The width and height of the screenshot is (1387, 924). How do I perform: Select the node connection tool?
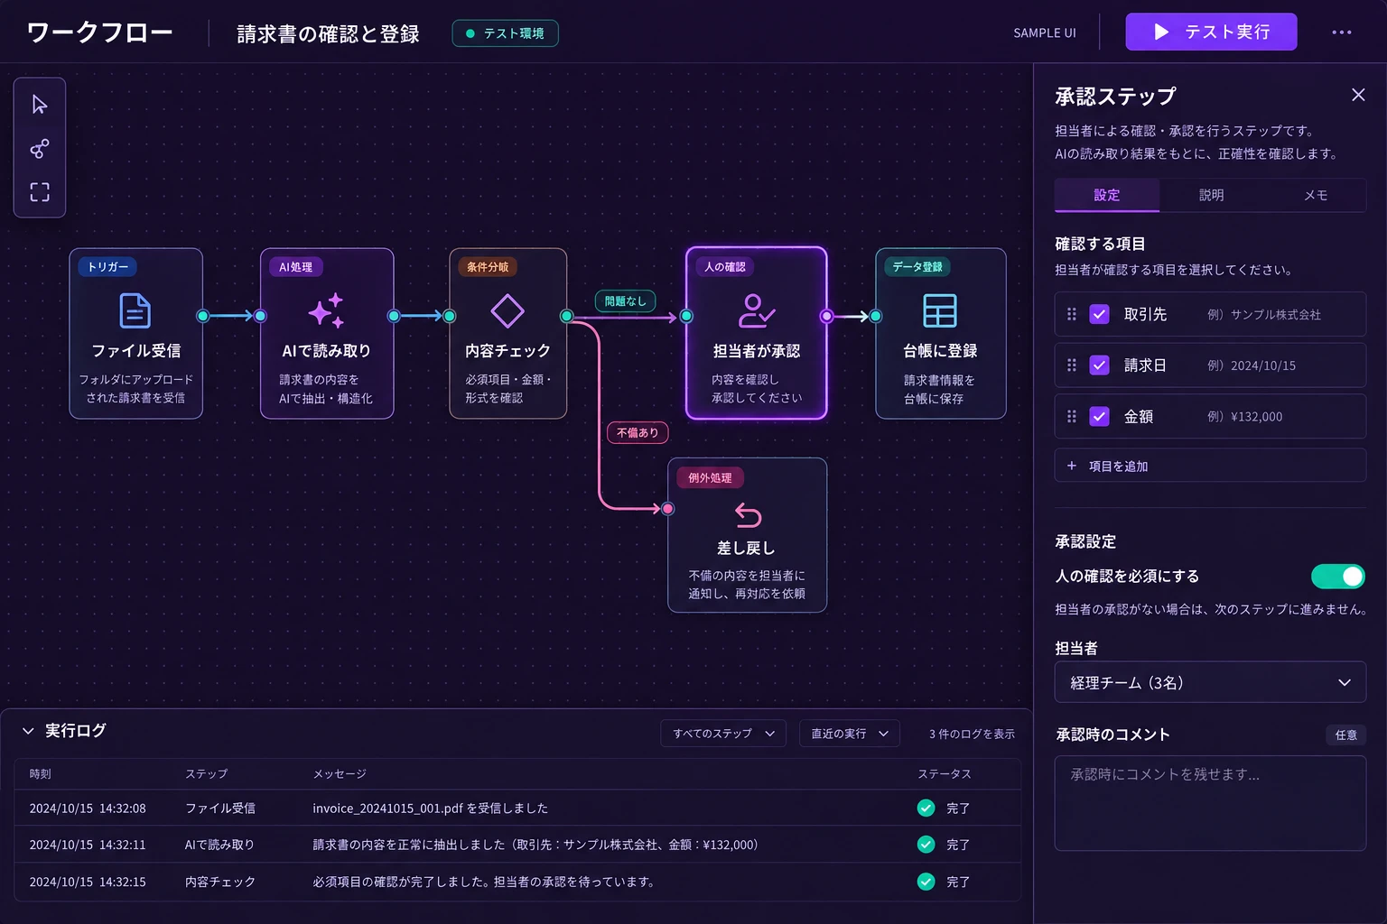(x=40, y=149)
